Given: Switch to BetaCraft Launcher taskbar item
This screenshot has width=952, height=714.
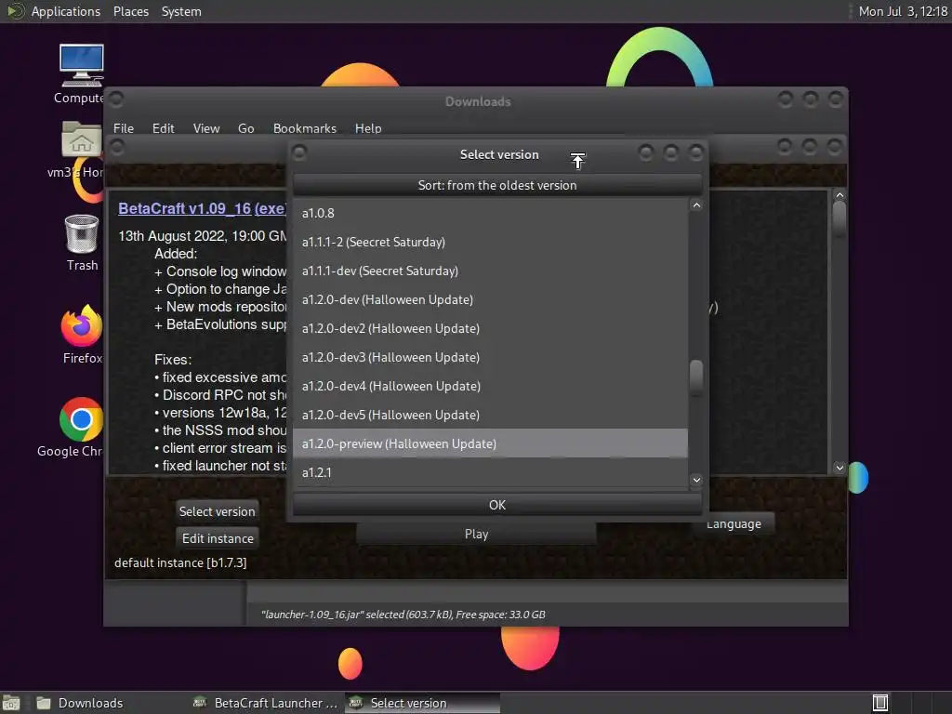Looking at the screenshot, I should (265, 703).
